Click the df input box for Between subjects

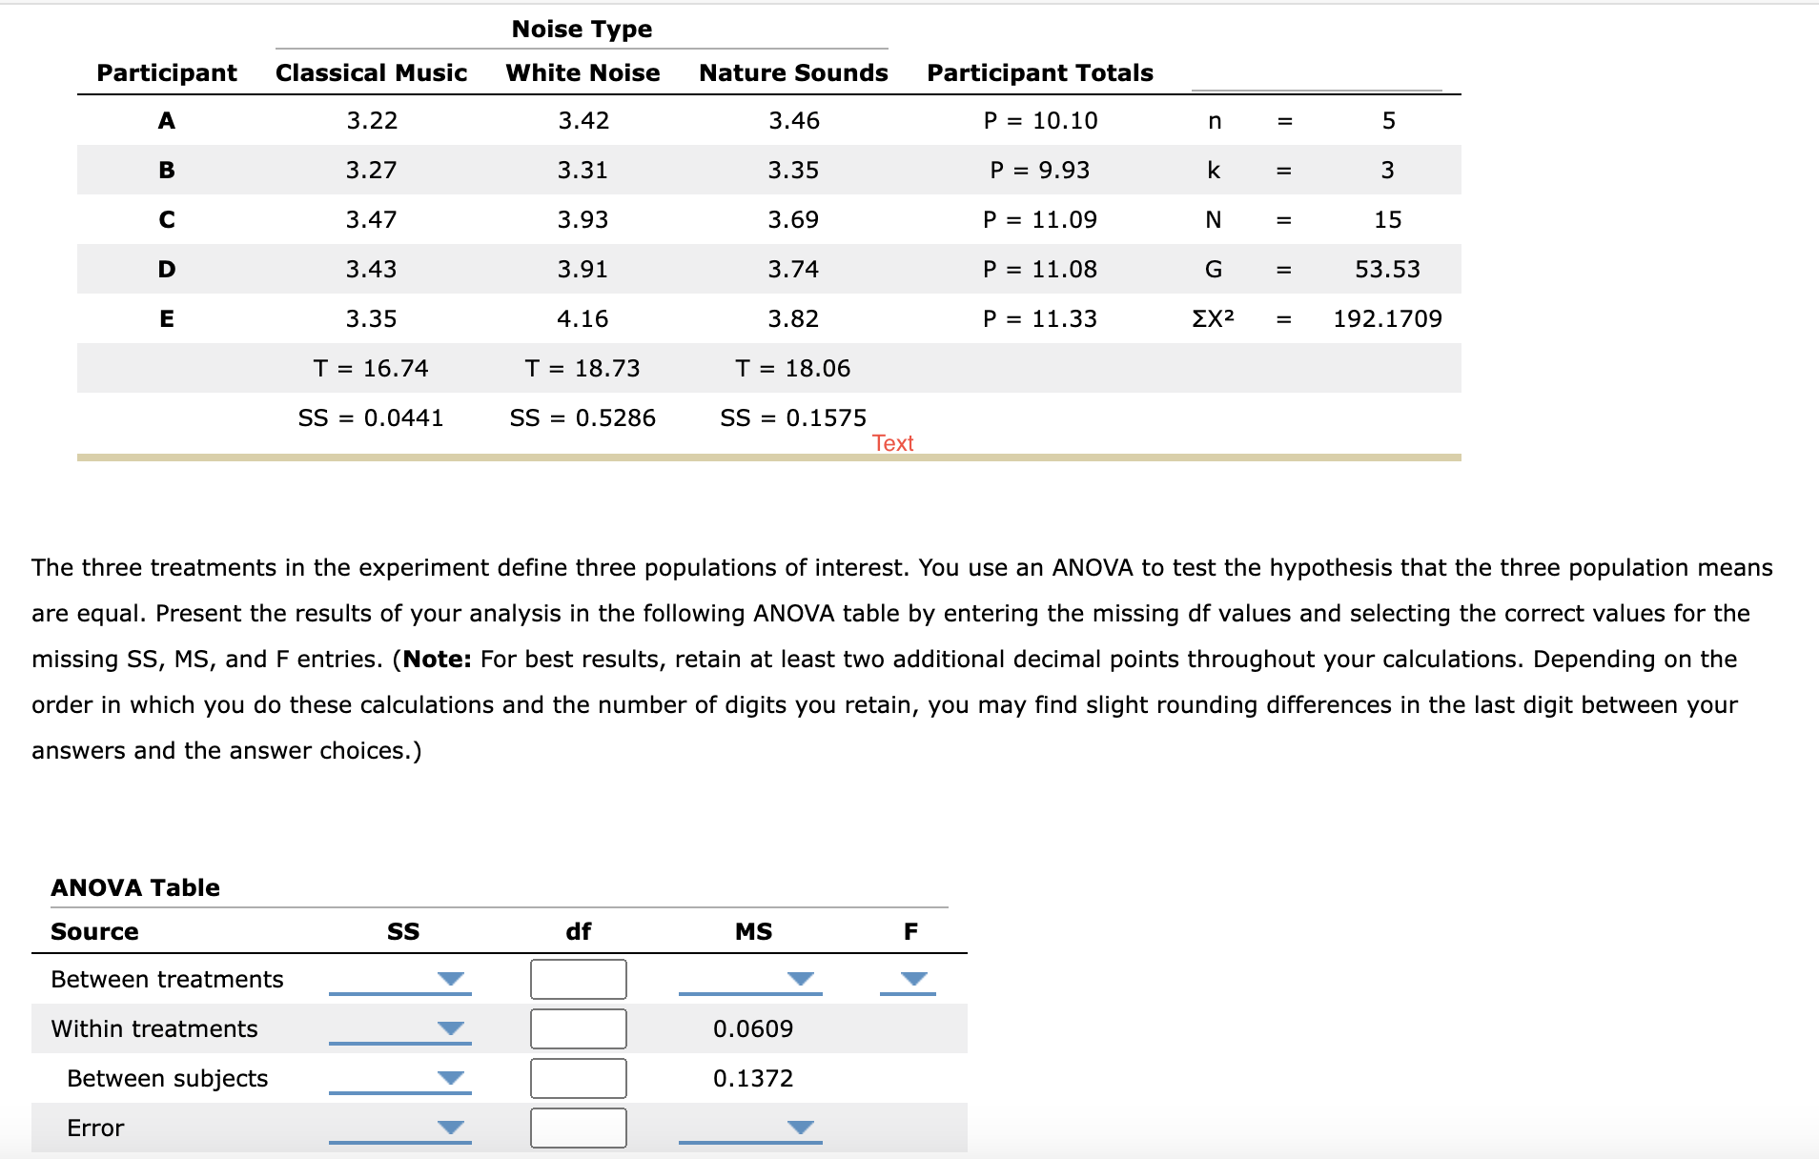[578, 1078]
